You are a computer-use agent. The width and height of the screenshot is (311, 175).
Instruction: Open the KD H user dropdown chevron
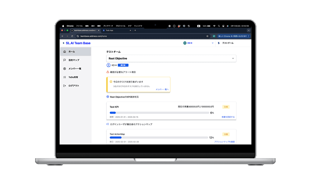(x=213, y=43)
